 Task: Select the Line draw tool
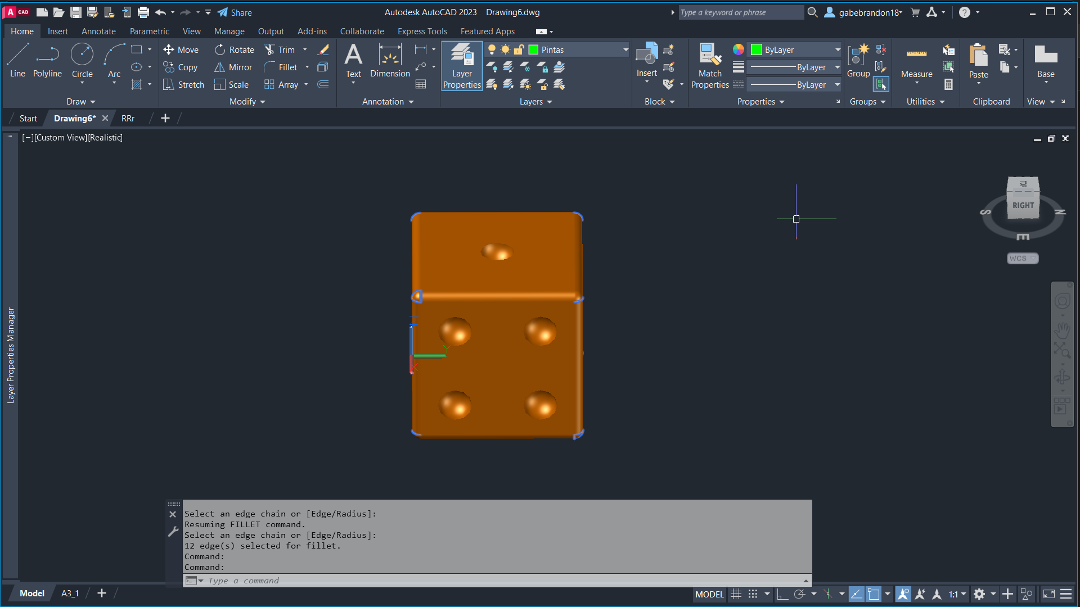pos(17,61)
